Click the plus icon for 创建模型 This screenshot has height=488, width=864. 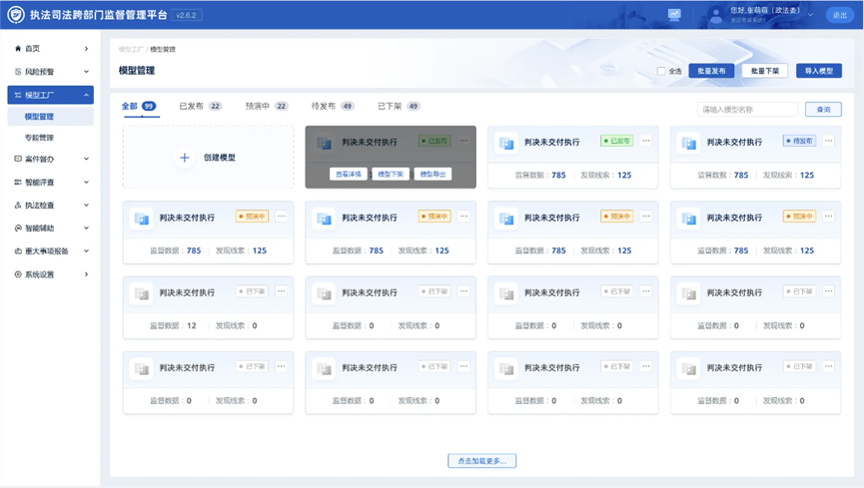184,158
